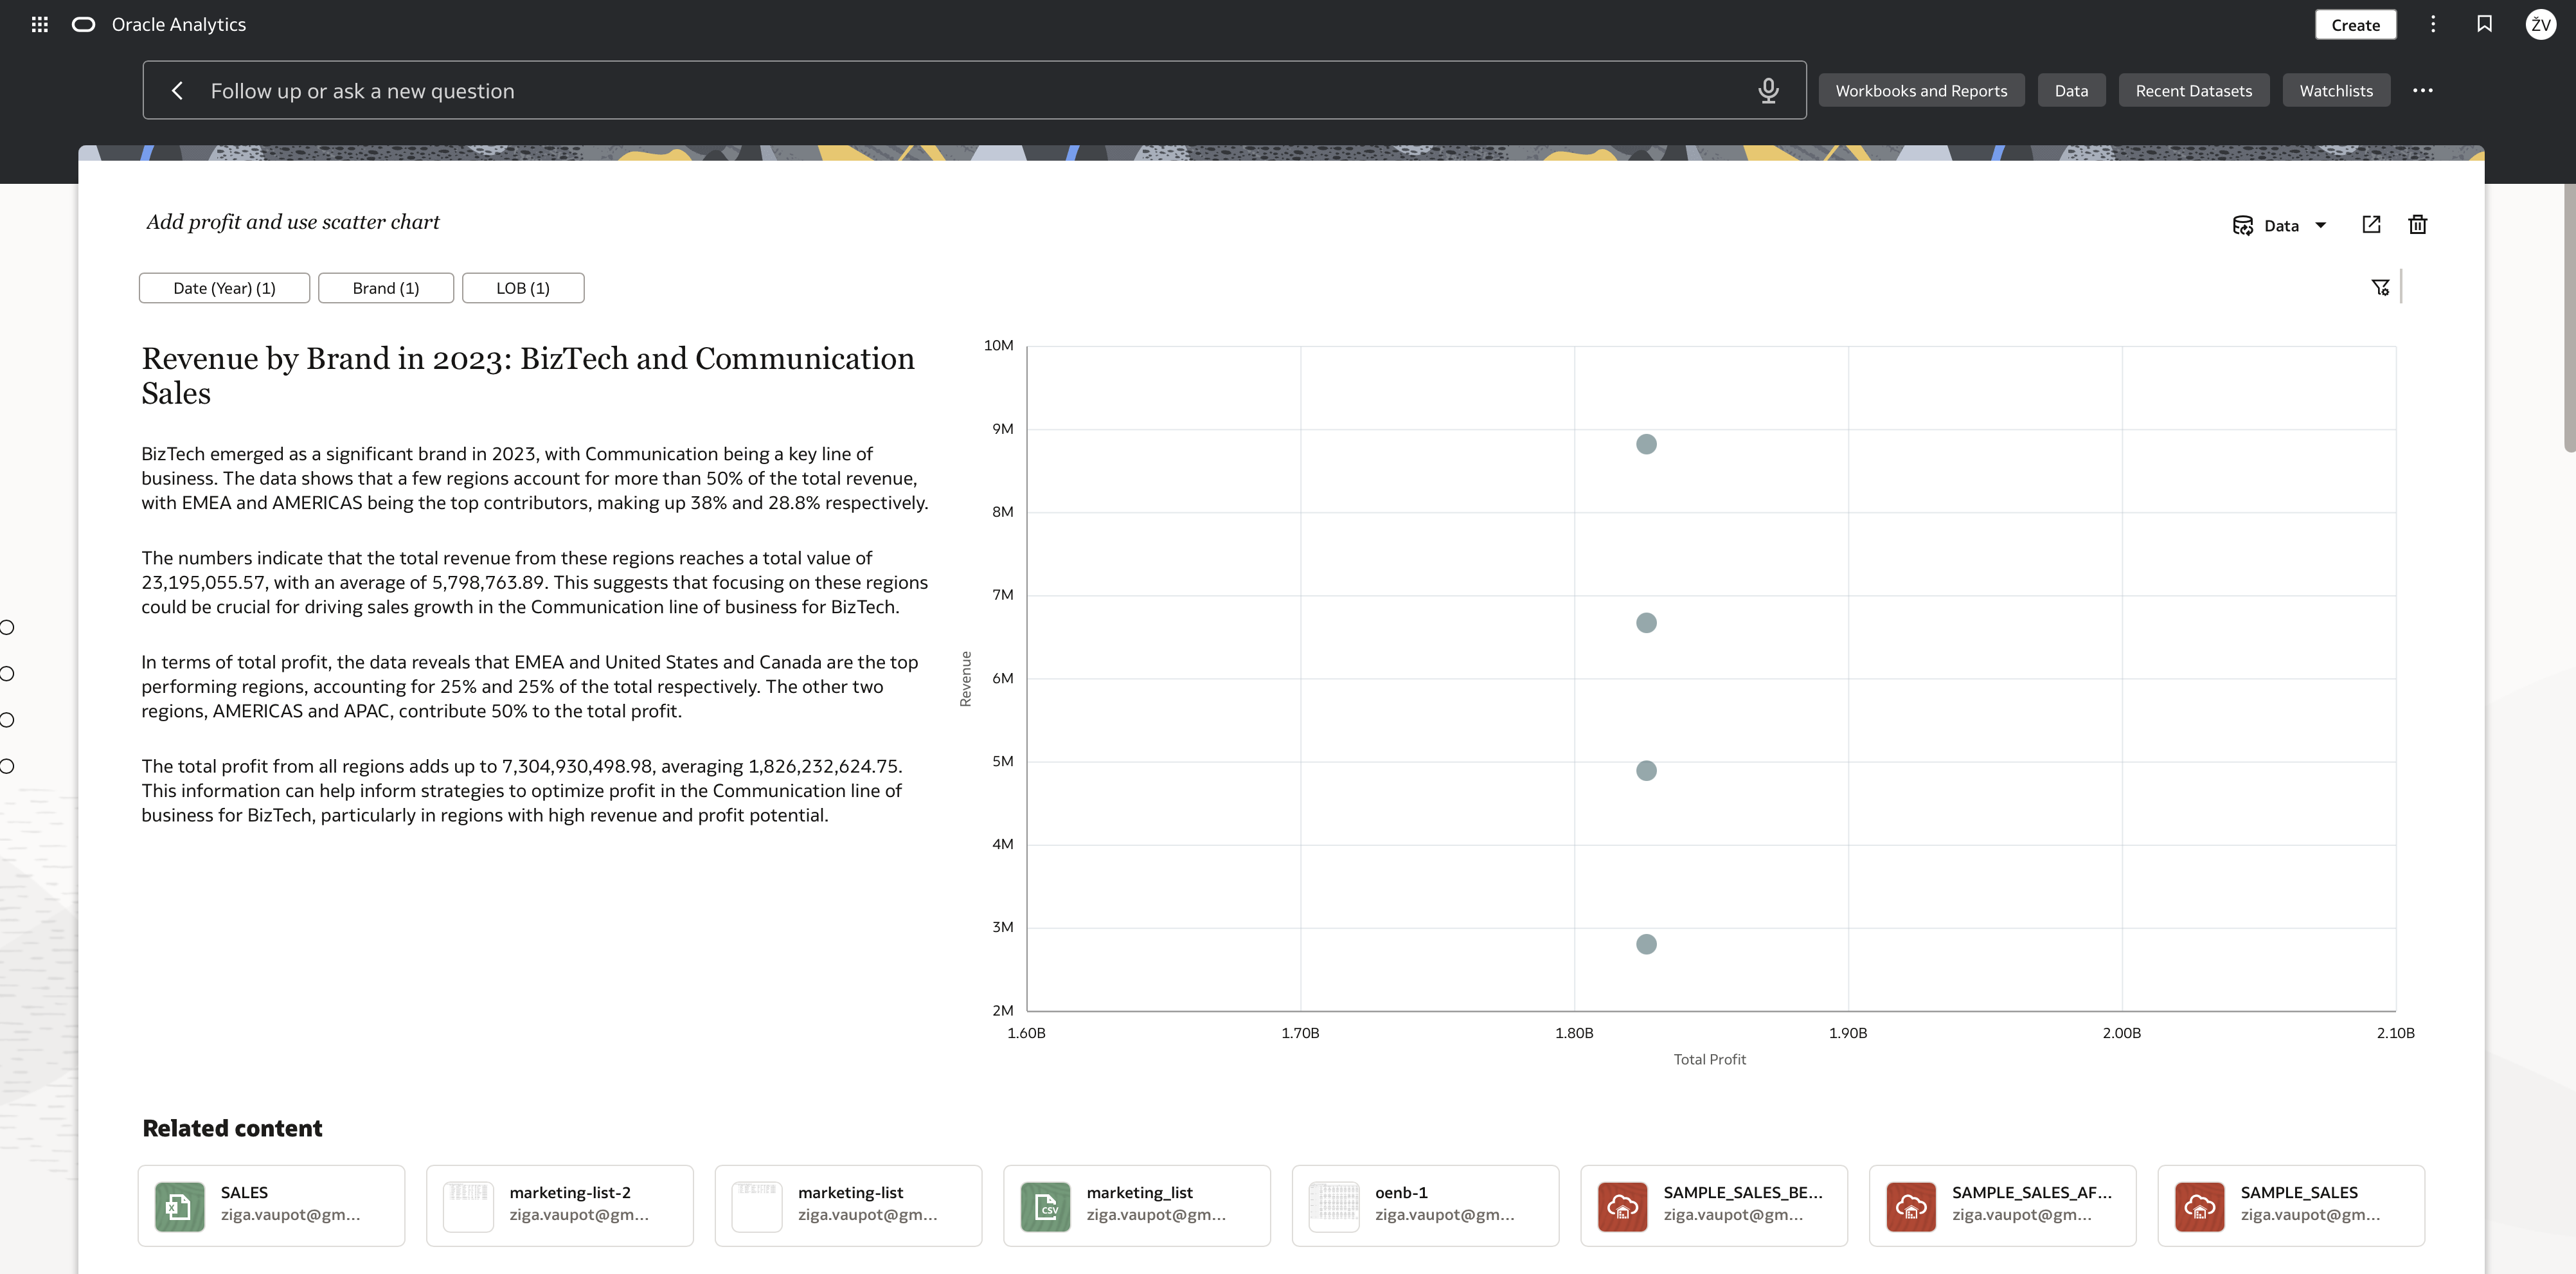The width and height of the screenshot is (2576, 1274).
Task: Click the Related content heading
Action: 232,1128
